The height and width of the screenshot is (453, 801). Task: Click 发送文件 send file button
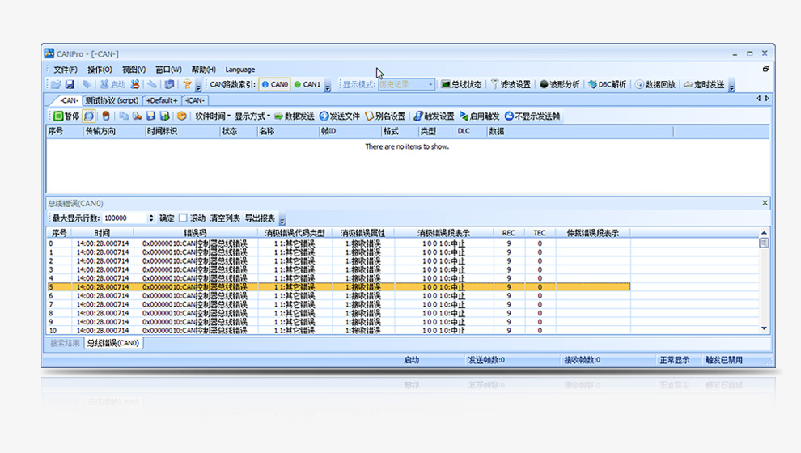click(340, 116)
